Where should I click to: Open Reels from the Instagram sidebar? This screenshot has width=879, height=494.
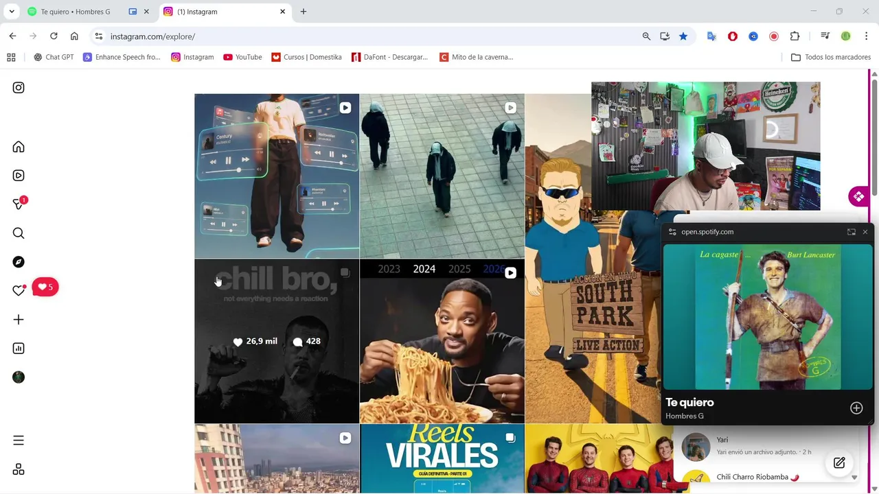coord(19,176)
